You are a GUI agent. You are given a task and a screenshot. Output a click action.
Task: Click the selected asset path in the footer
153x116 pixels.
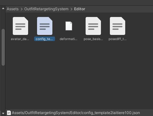pyautogui.click(x=76, y=113)
